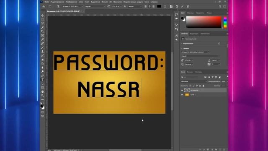Click the 3D text button
Viewport: 268px width, 151px height.
(188, 6)
